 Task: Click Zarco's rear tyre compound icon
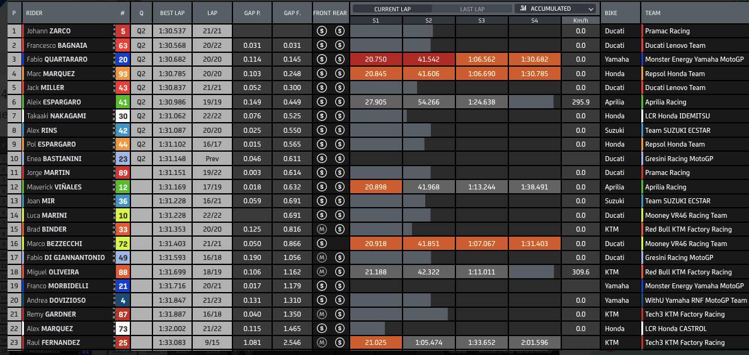[x=340, y=31]
